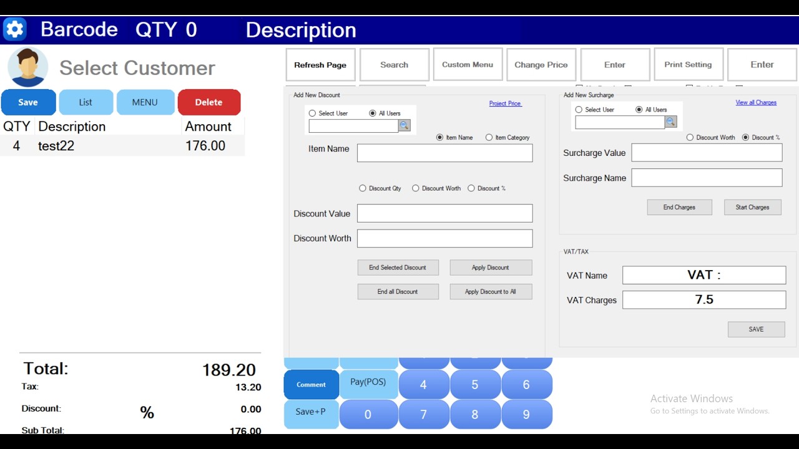Viewport: 799px width, 449px height.
Task: Select the discount All Users radio
Action: pyautogui.click(x=373, y=113)
